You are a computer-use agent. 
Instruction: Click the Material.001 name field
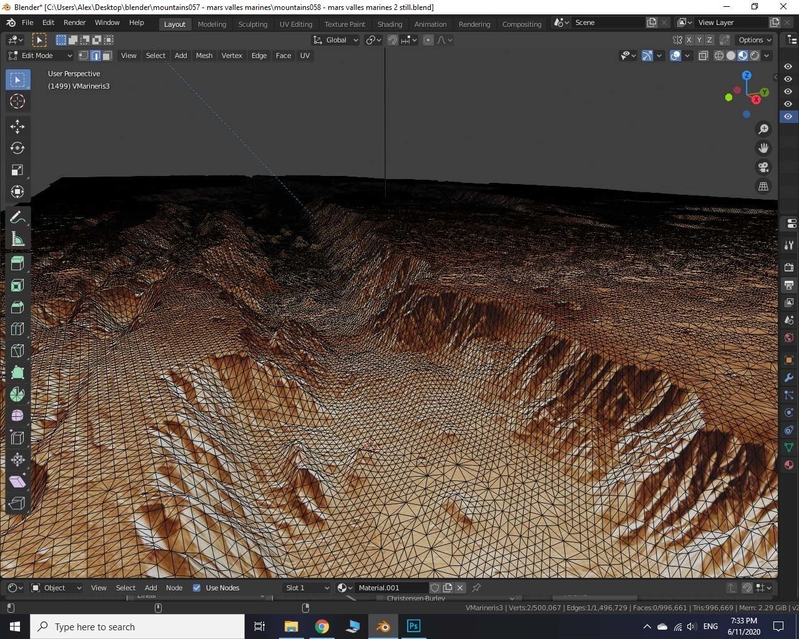(393, 588)
